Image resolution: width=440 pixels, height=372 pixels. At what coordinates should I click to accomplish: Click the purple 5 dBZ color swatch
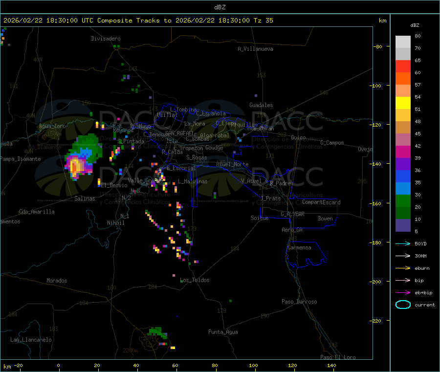[403, 225]
